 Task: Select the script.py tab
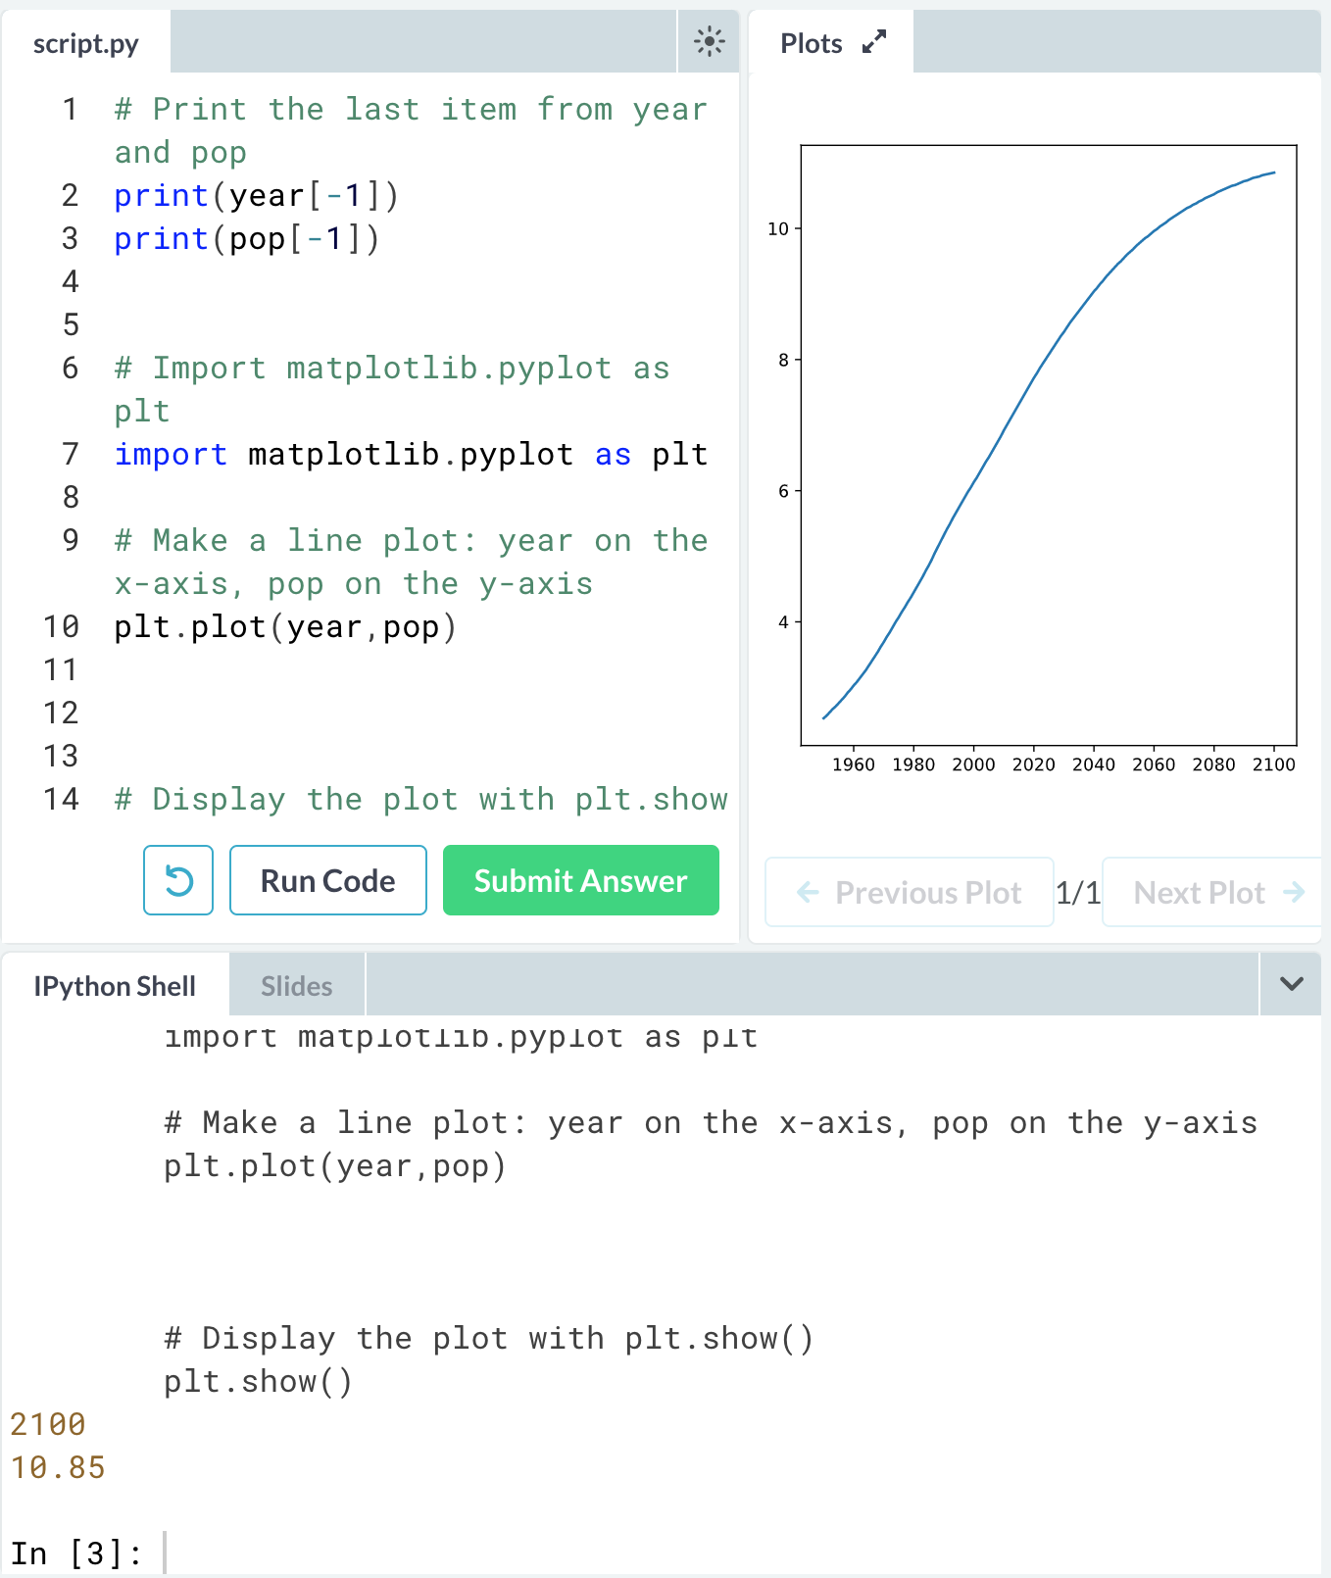point(86,43)
